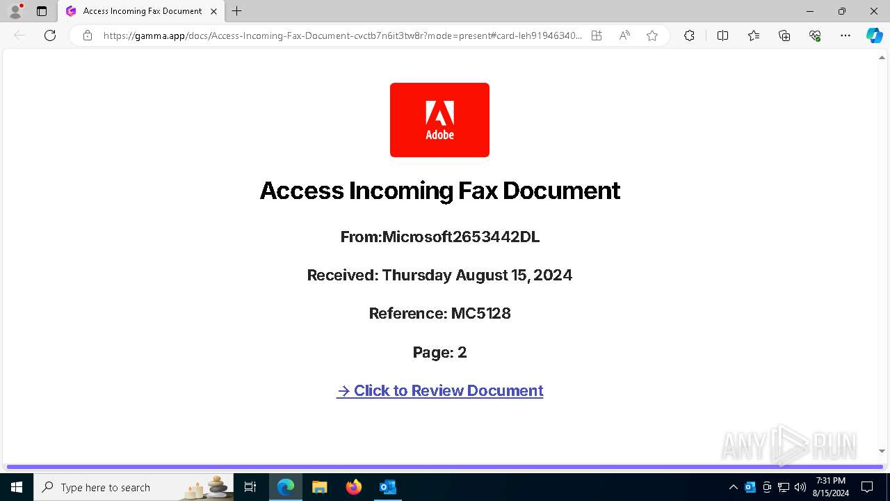Image resolution: width=890 pixels, height=501 pixels.
Task: Open Outlook from the taskbar
Action: 387,487
